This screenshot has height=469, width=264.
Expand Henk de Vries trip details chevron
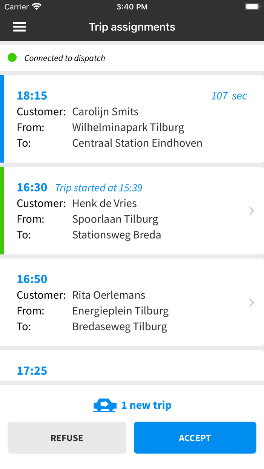pyautogui.click(x=252, y=211)
